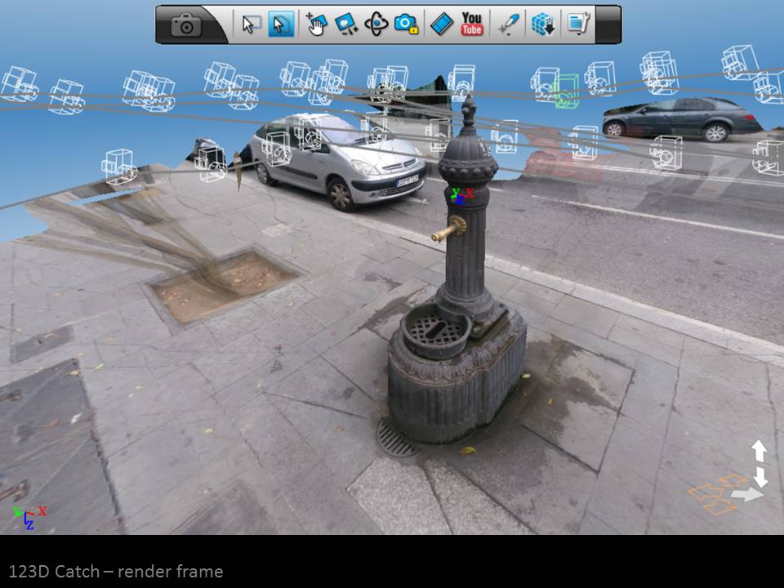Upload the model to YouTube
This screenshot has width=784, height=588.
point(471,25)
